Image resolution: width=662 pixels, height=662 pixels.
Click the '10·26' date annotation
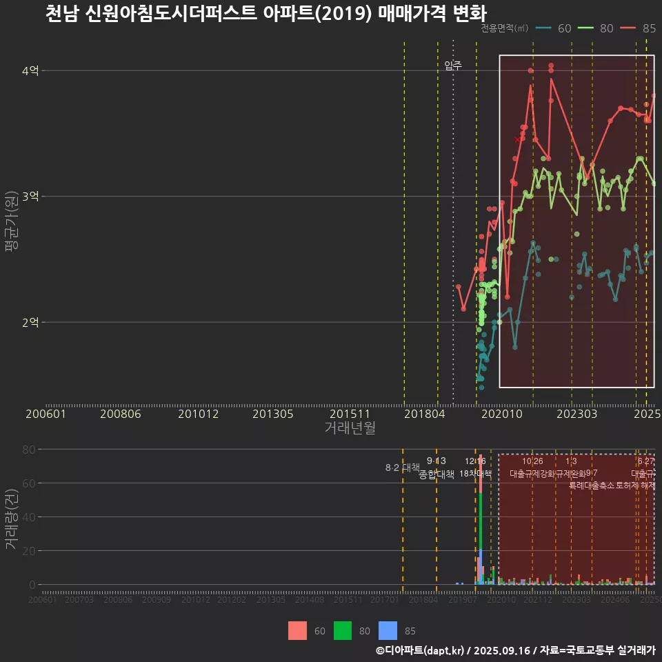point(532,461)
